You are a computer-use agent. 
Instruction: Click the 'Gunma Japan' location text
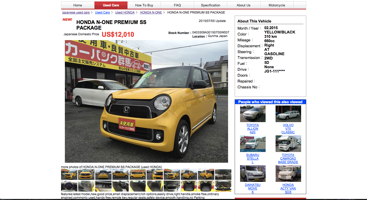[218, 36]
